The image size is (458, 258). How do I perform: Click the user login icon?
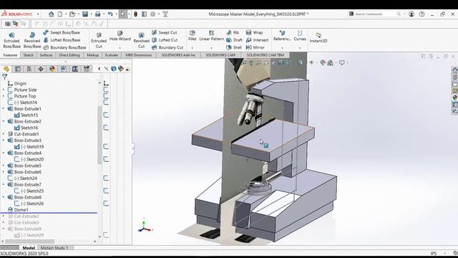(x=411, y=14)
